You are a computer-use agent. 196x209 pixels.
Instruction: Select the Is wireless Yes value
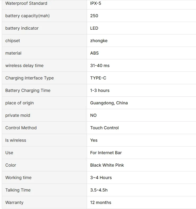tap(94, 140)
